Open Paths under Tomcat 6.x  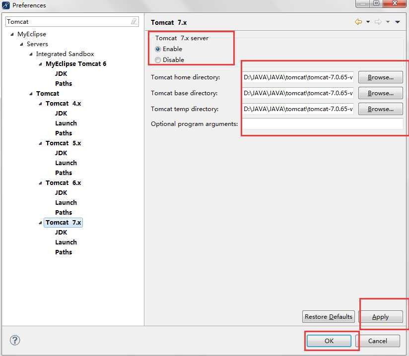point(64,213)
